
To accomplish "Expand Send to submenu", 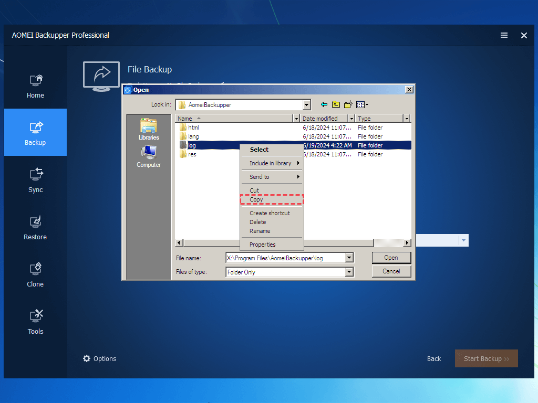I will (272, 177).
